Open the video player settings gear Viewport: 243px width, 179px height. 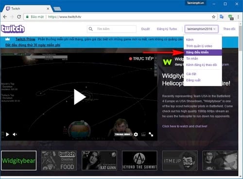pos(136,134)
